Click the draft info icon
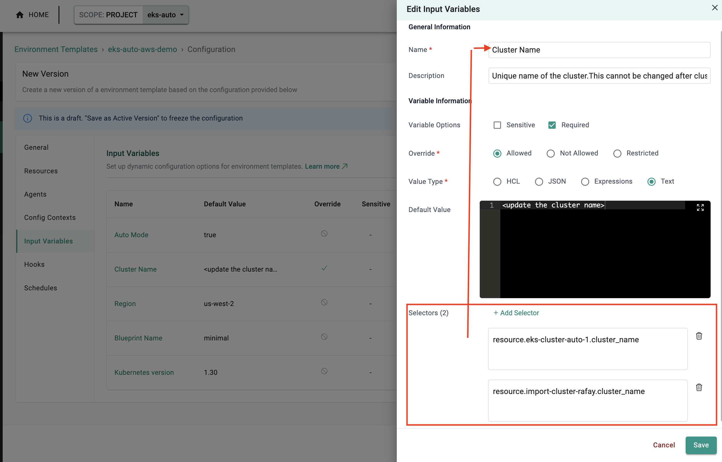The image size is (722, 462). point(28,118)
